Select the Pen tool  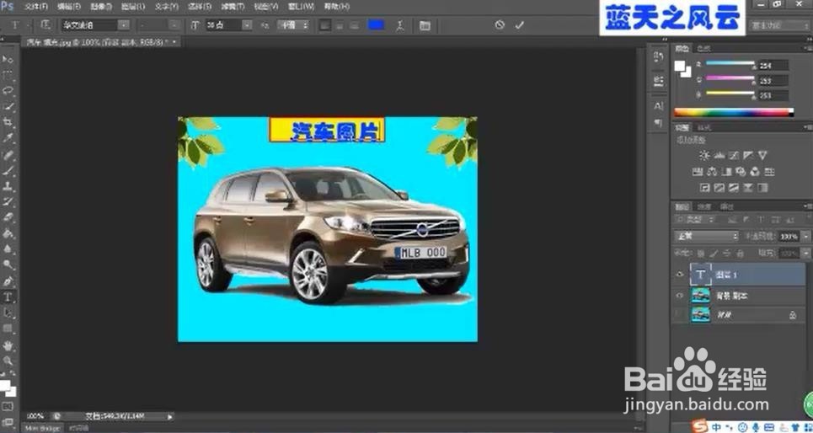click(8, 281)
